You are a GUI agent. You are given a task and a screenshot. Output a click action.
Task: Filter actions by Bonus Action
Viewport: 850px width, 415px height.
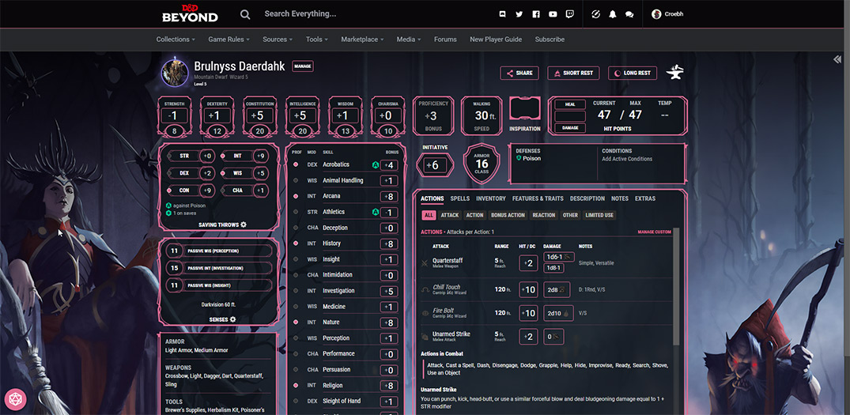pos(508,215)
